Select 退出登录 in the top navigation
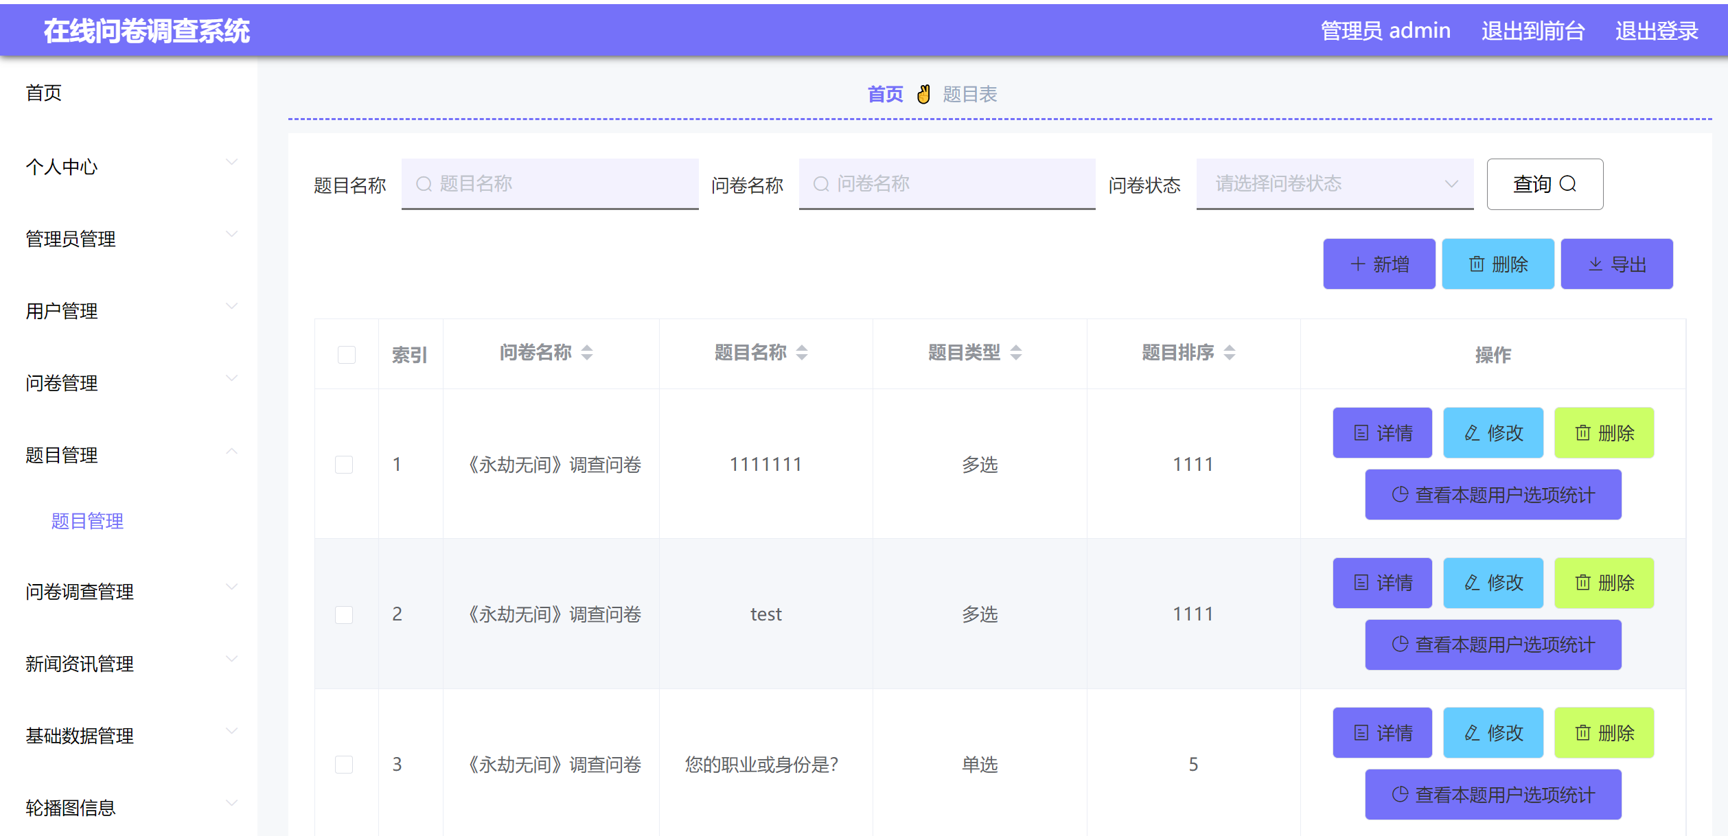The image size is (1728, 836). point(1666,30)
